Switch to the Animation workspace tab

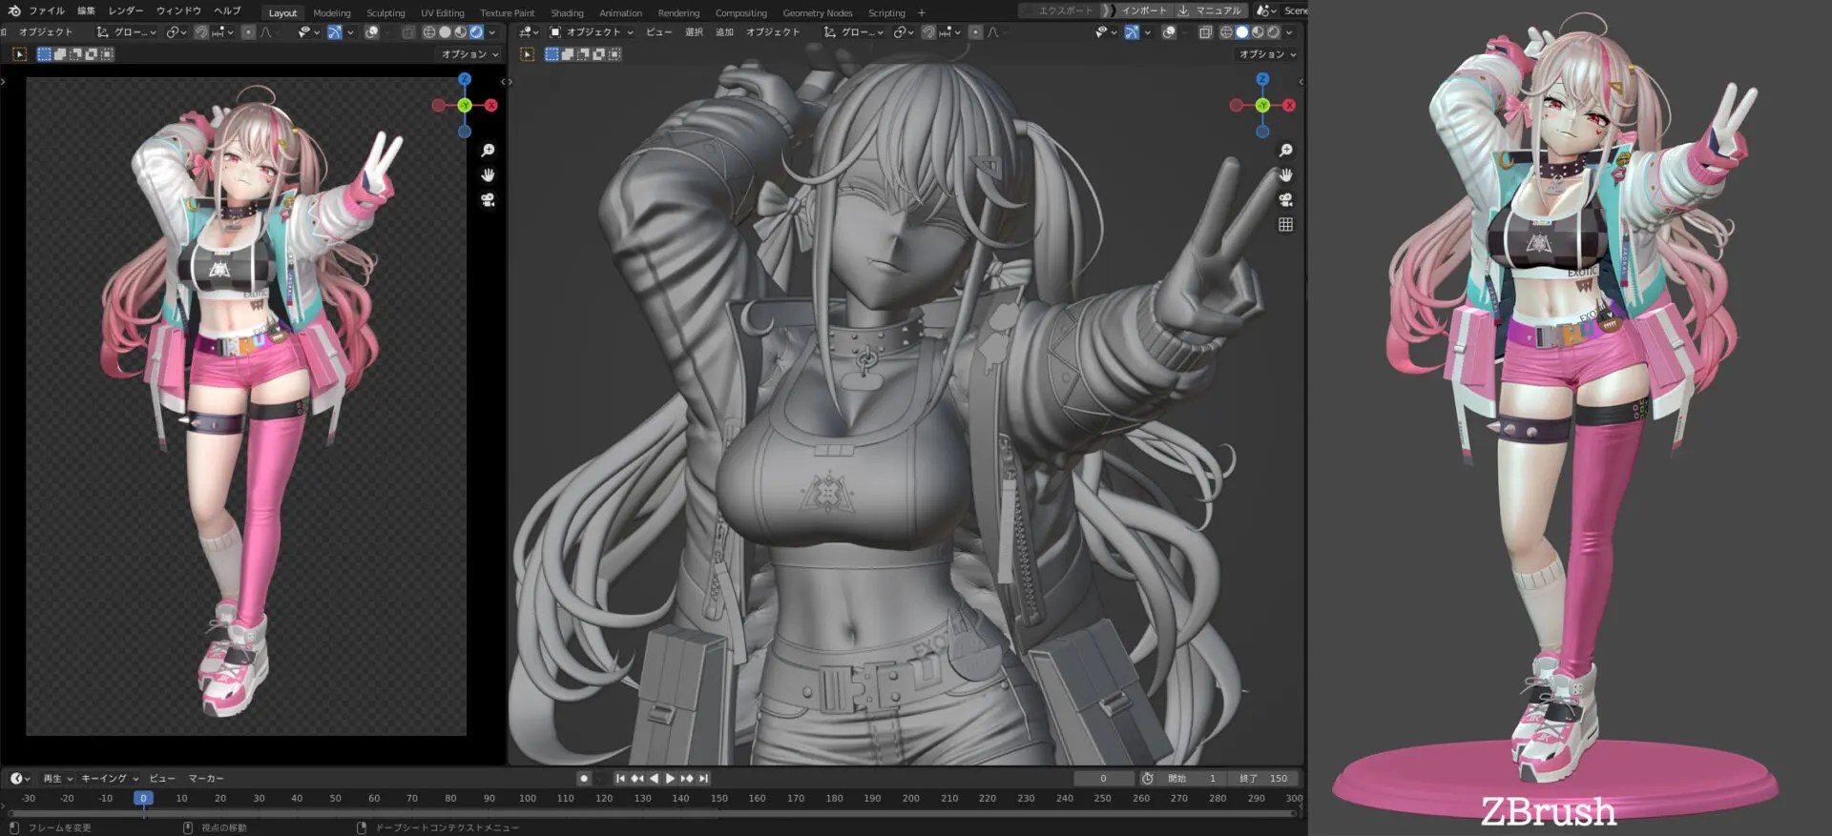pyautogui.click(x=620, y=12)
